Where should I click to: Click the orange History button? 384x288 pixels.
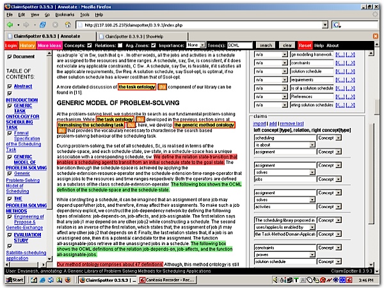click(x=27, y=45)
